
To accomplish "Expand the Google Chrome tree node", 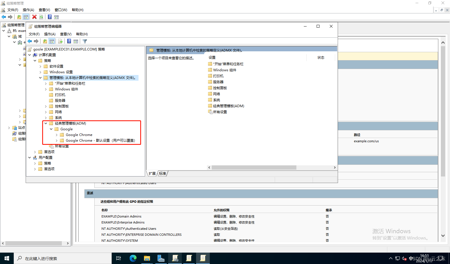I will [x=56, y=135].
